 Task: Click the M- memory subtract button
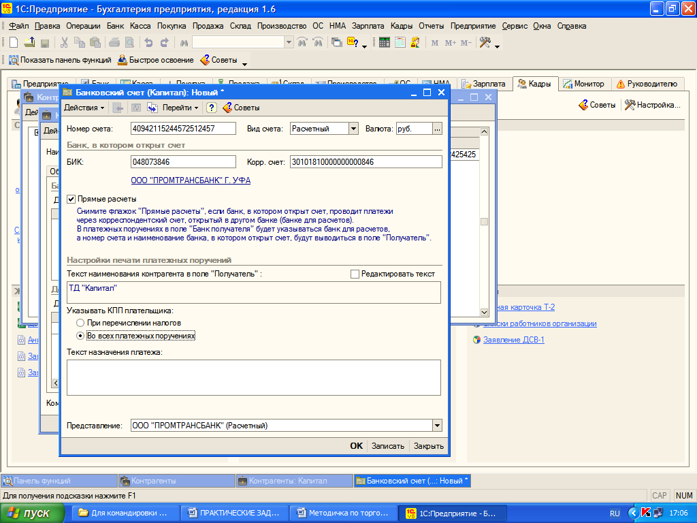466,43
